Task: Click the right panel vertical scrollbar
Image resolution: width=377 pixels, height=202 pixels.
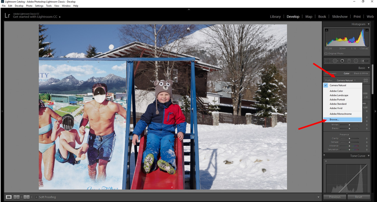Action: pyautogui.click(x=372, y=79)
